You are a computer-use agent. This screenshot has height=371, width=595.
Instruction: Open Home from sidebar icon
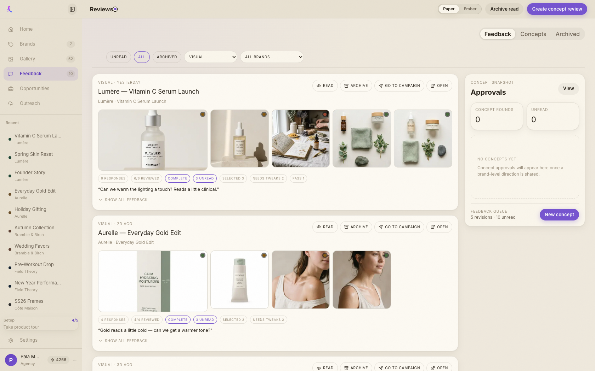tap(11, 29)
